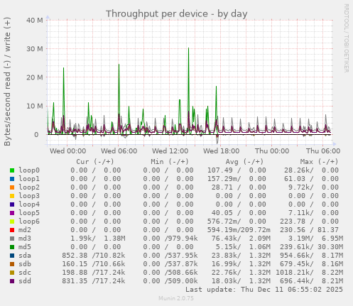Click the md5 dark green legend swatch

(x=12, y=247)
